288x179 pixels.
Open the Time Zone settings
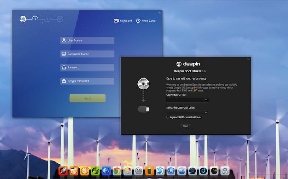(146, 21)
